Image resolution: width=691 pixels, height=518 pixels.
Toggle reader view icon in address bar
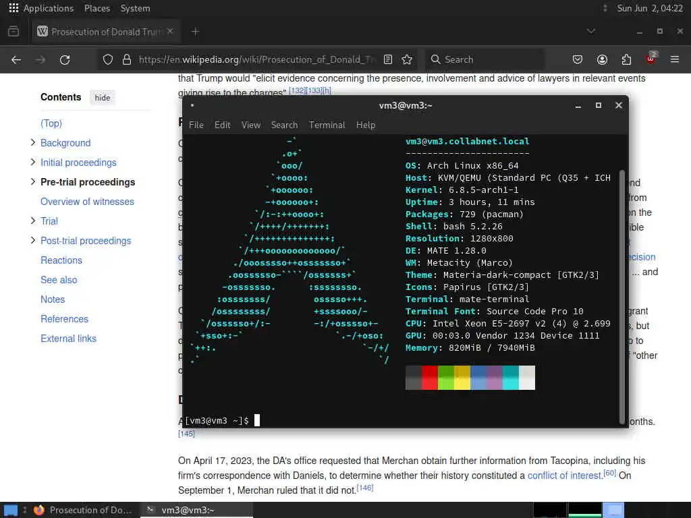[x=388, y=59]
